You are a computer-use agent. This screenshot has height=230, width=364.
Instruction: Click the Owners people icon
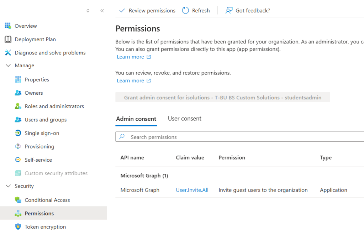(x=18, y=93)
